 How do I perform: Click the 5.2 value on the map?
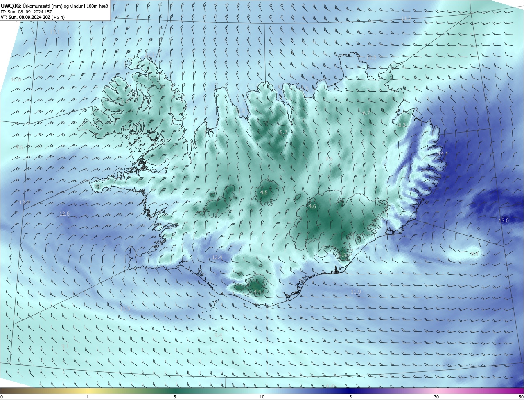tap(283, 133)
